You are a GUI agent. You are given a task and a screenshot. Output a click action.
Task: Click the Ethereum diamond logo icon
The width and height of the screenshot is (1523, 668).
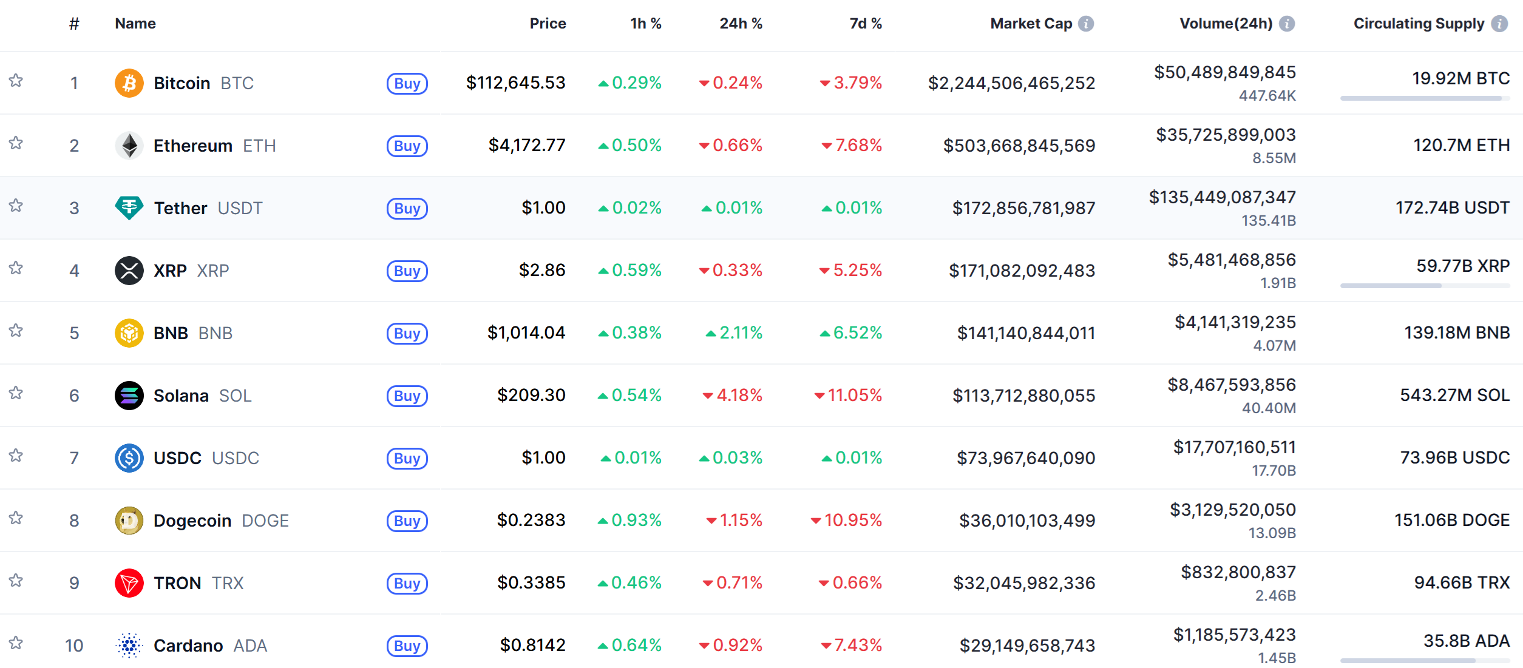tap(129, 146)
